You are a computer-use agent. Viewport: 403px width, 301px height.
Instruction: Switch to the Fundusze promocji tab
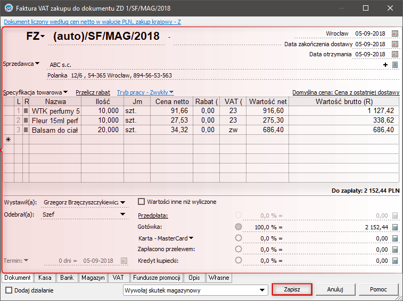(157, 278)
